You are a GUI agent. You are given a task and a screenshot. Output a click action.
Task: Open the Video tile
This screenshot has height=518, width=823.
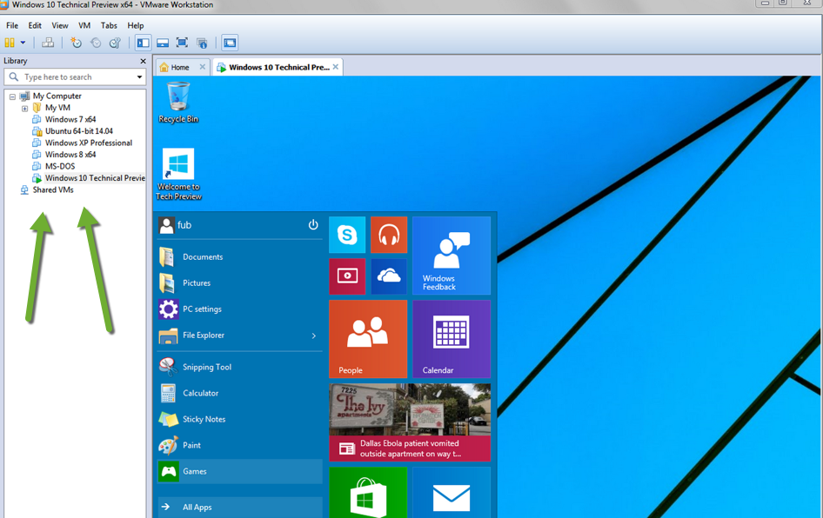[x=347, y=276]
